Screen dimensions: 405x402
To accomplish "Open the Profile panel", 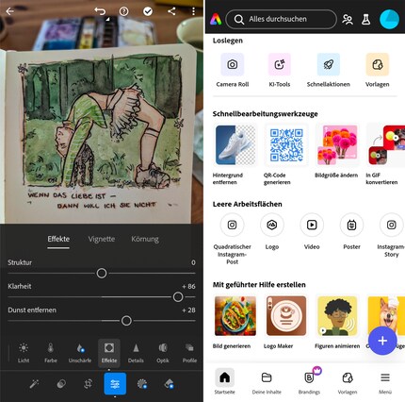I will (189, 353).
